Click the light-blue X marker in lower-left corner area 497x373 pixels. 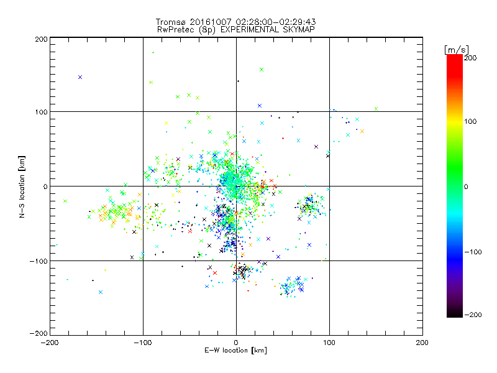tap(101, 292)
